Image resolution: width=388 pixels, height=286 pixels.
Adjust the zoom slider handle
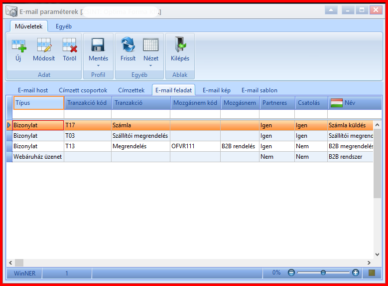coord(323,273)
